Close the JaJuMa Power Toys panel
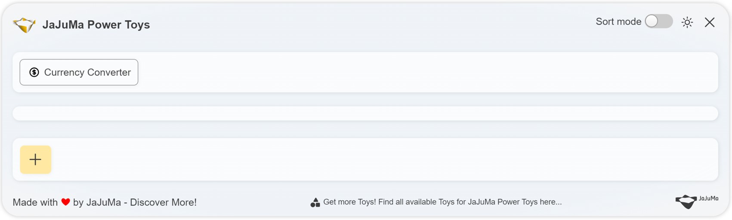This screenshot has width=732, height=220. [x=710, y=22]
